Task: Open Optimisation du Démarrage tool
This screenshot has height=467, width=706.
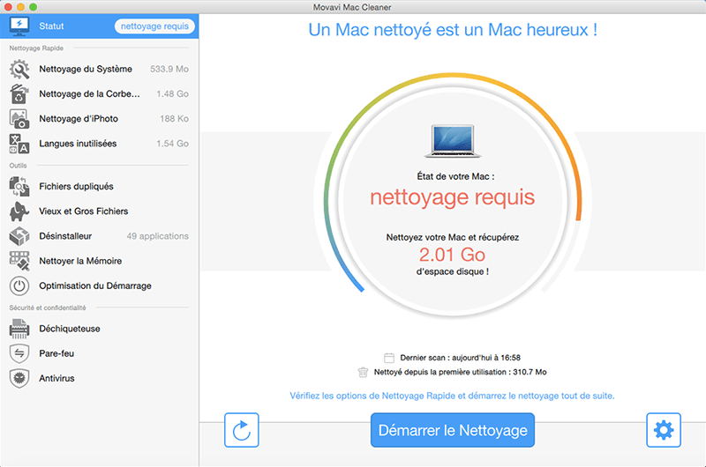Action: pyautogui.click(x=99, y=285)
